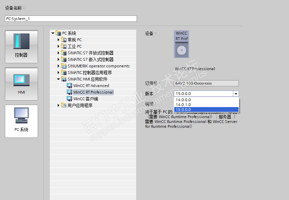Expand the 工业 PC tree node

click(x=58, y=46)
